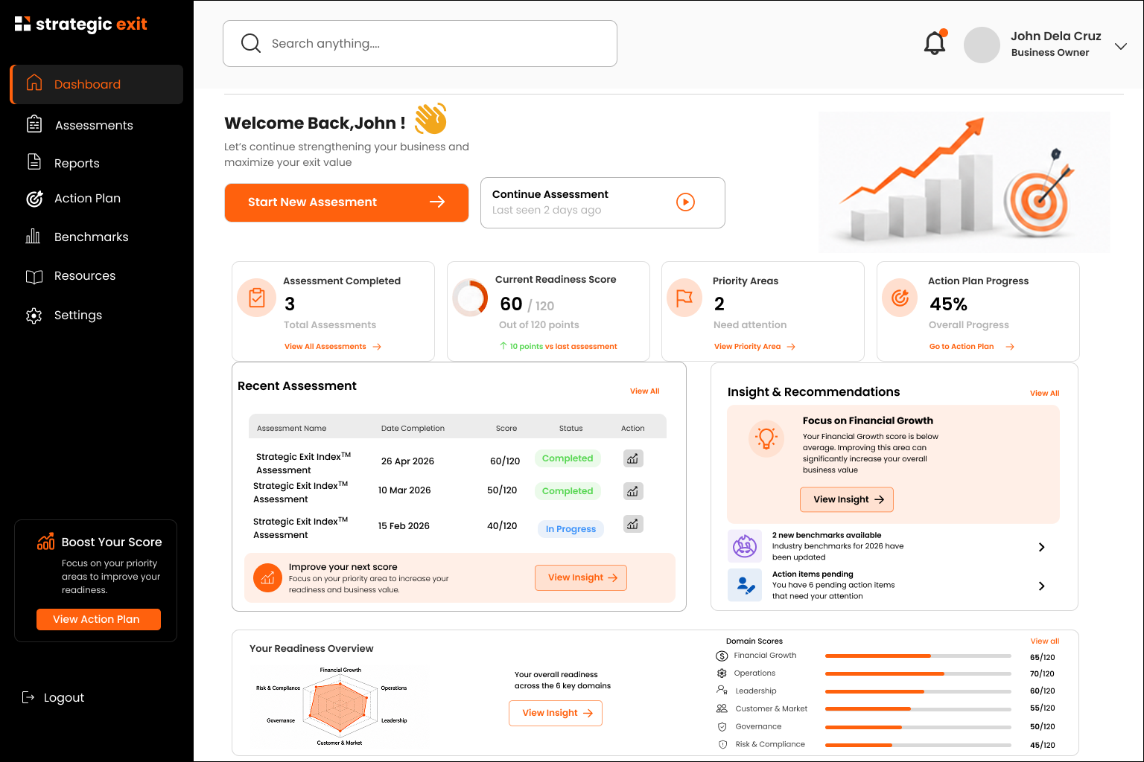Click View All in Insight & Recommendations
Image resolution: width=1144 pixels, height=762 pixels.
(1044, 393)
